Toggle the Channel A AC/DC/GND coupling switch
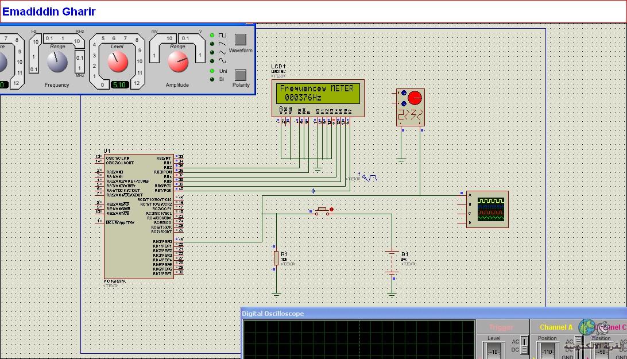The image size is (627, 359). coord(579,348)
